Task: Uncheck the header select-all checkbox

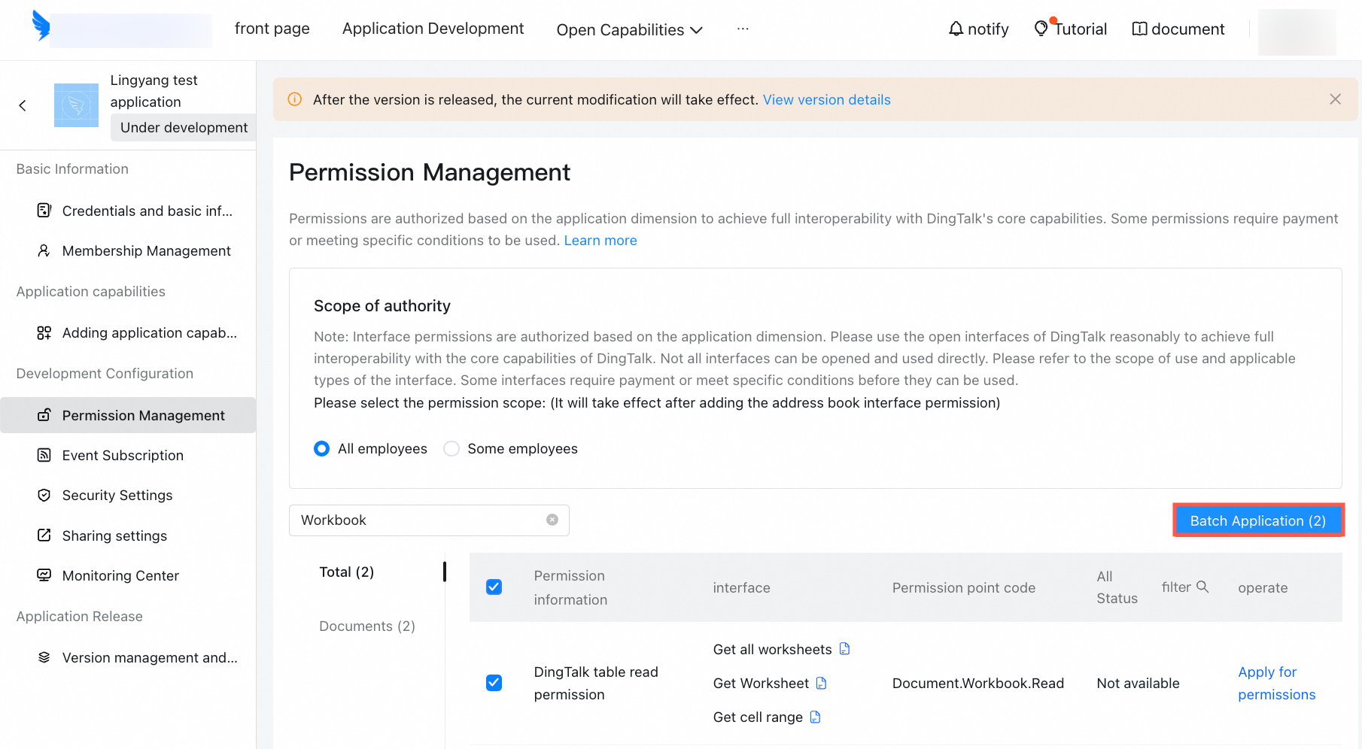Action: point(494,587)
